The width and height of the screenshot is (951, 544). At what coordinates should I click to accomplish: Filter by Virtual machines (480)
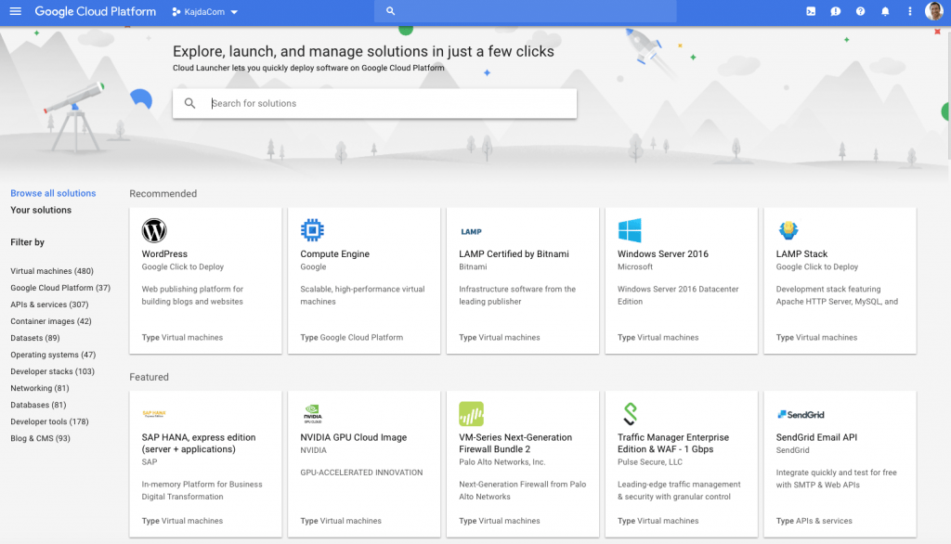tap(52, 271)
